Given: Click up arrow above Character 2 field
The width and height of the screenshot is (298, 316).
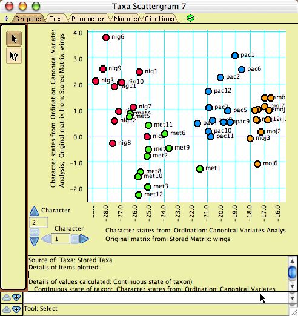Looking at the screenshot, I should coord(34,211).
